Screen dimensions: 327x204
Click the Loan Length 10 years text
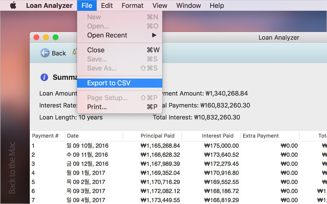point(71,117)
